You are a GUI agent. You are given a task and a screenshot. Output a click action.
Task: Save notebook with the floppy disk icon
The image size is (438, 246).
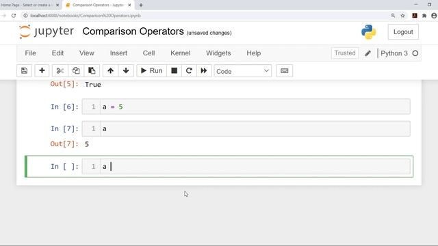(x=25, y=71)
